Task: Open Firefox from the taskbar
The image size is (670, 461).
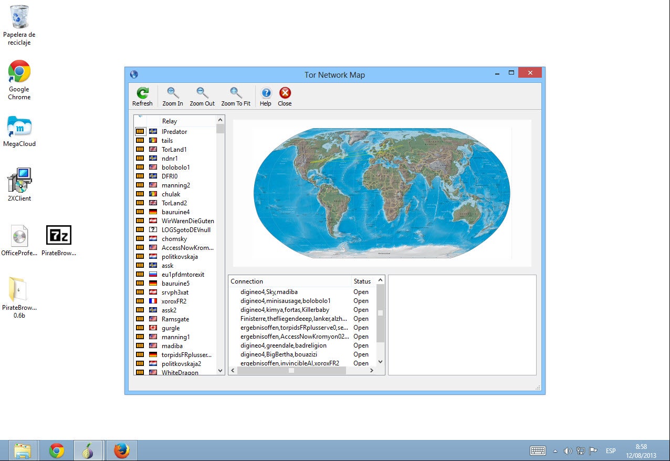Action: click(x=121, y=450)
